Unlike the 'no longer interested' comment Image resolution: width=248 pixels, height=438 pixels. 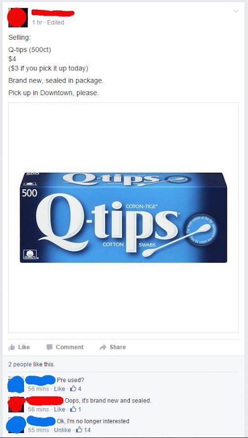coord(62,430)
